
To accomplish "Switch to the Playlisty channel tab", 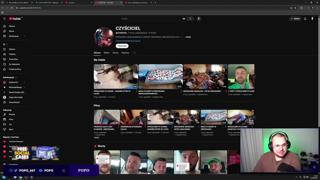I will click(x=125, y=53).
